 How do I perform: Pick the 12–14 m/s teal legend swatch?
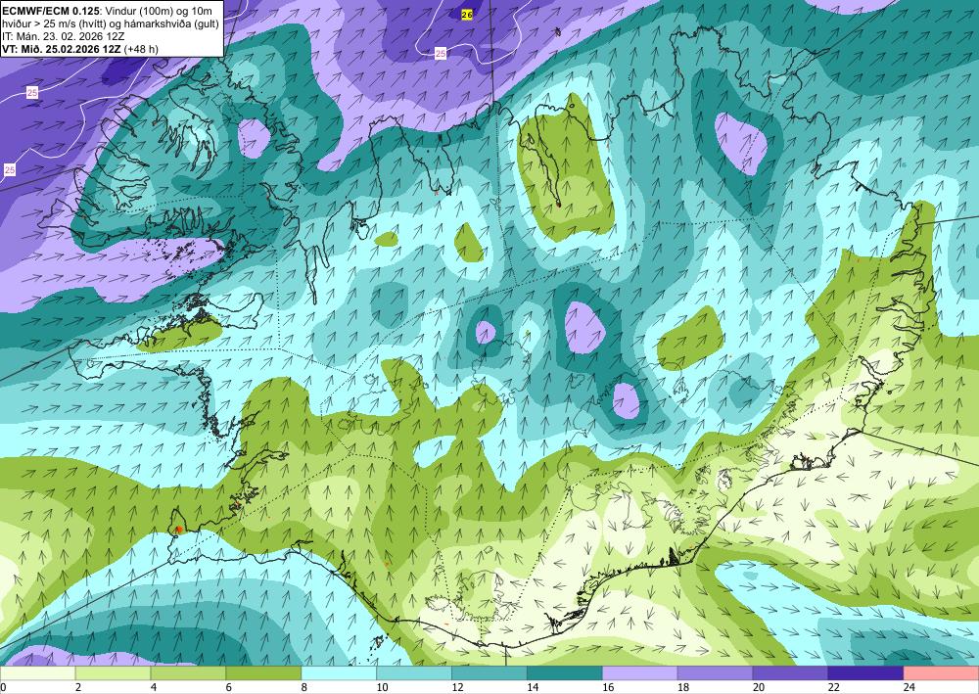[x=489, y=672]
